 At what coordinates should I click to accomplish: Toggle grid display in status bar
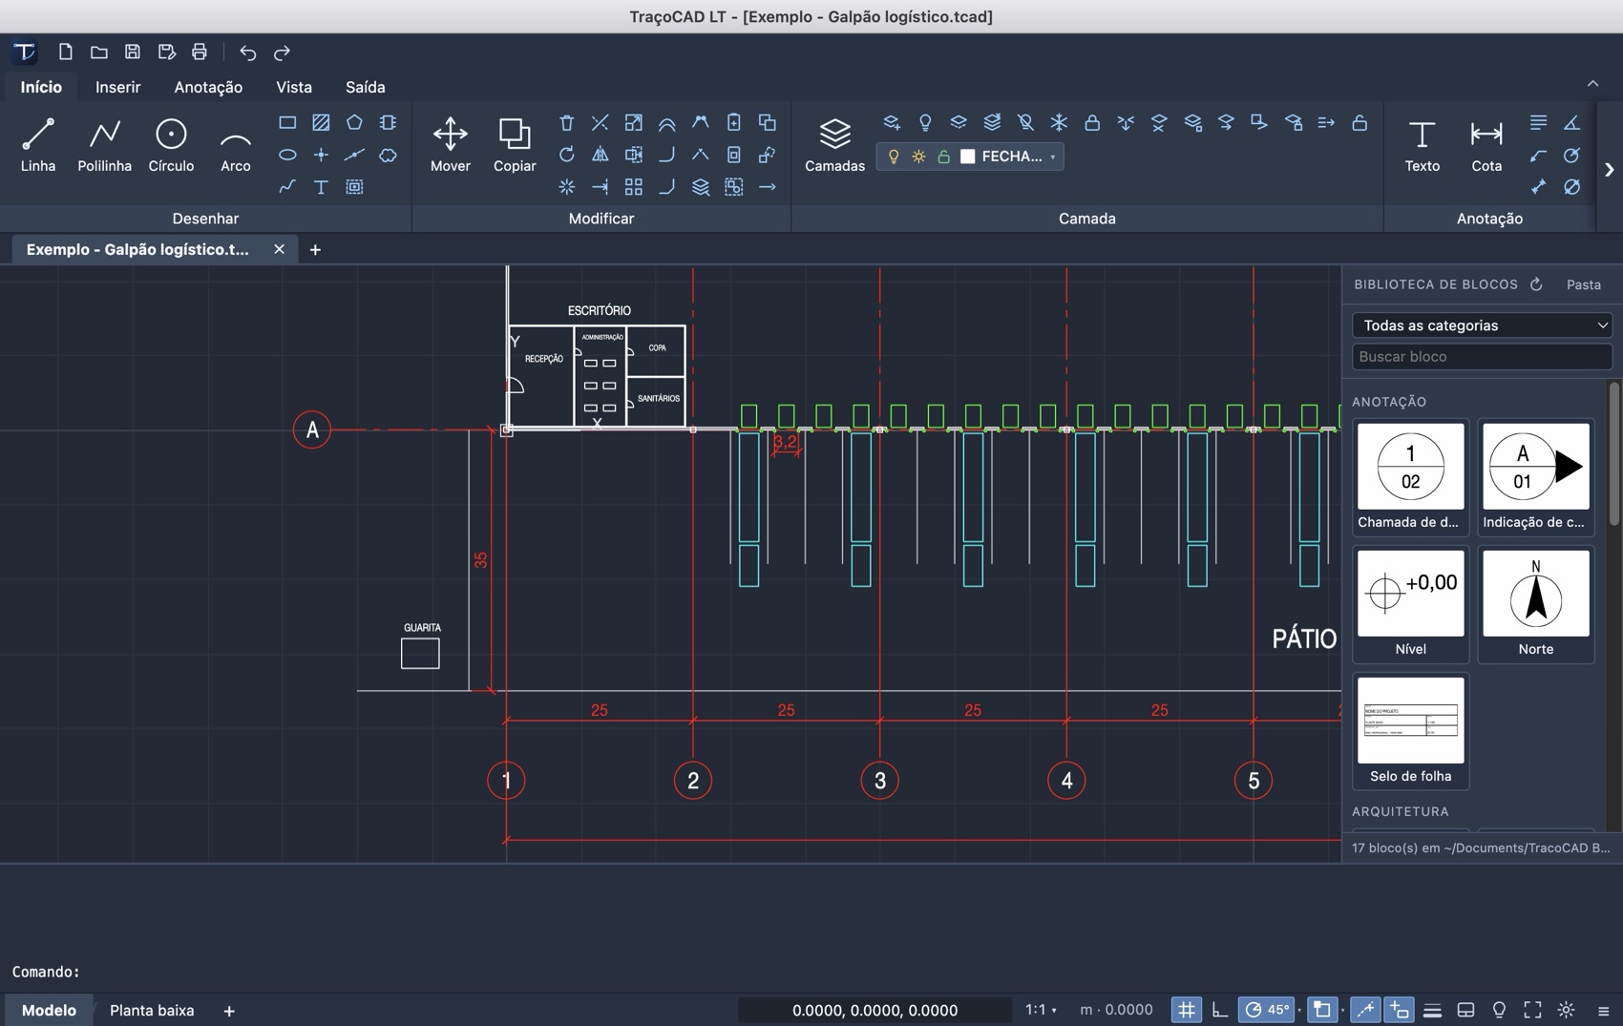point(1186,1010)
